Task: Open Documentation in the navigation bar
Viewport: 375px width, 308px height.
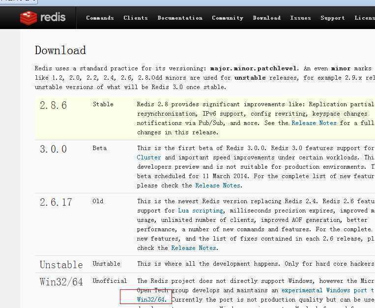Action: pos(180,18)
